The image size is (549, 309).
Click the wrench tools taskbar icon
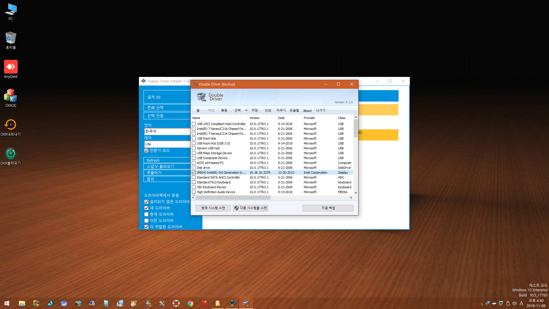click(162, 303)
